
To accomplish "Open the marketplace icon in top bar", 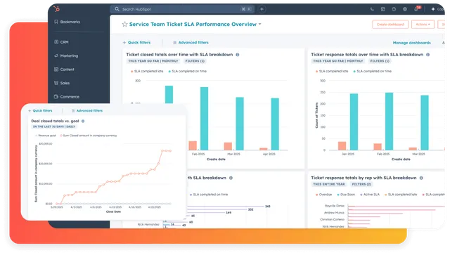I will (x=382, y=9).
